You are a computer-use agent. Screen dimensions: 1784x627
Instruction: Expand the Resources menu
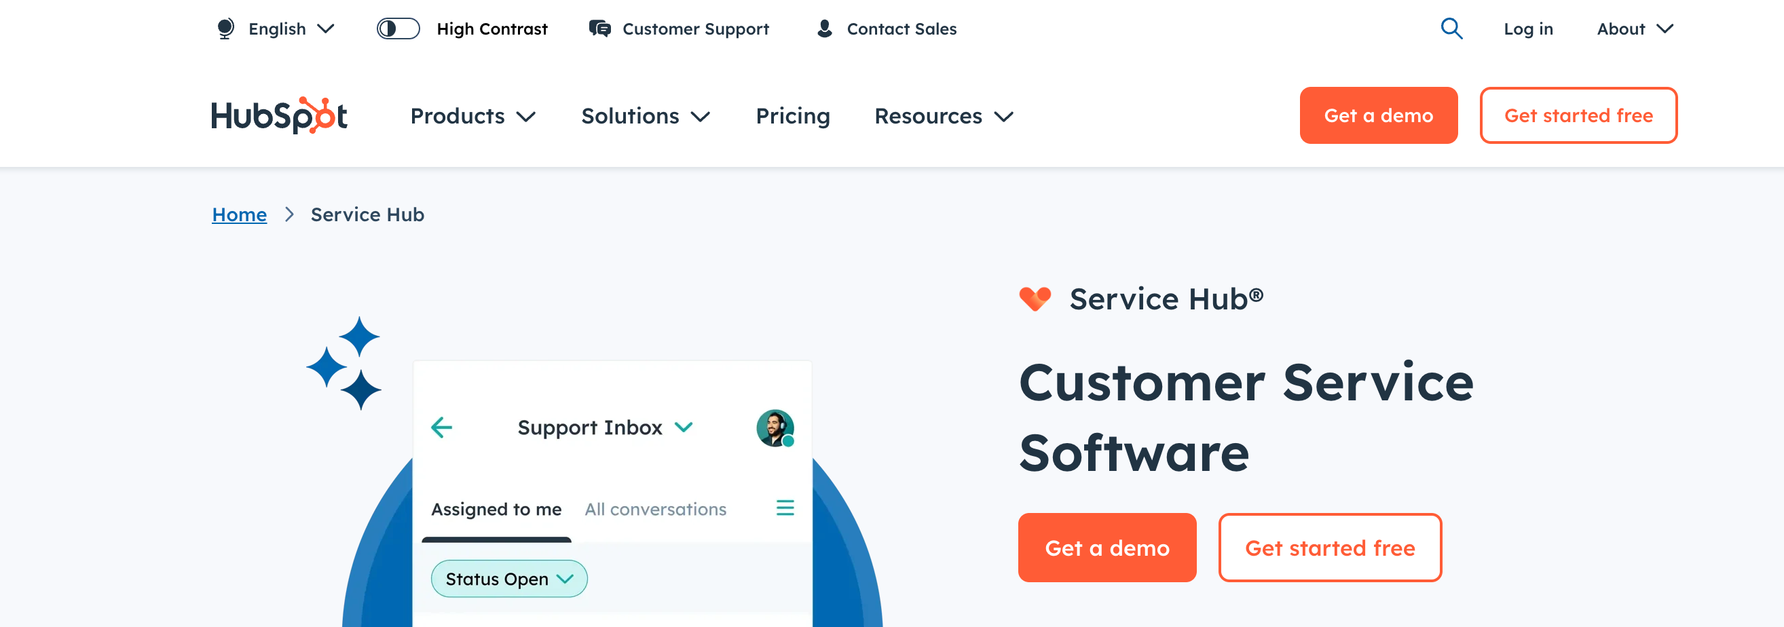click(x=944, y=116)
